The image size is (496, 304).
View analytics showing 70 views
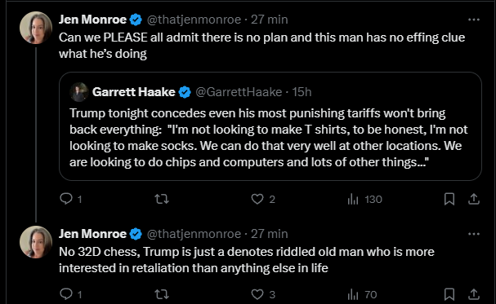pos(362,294)
